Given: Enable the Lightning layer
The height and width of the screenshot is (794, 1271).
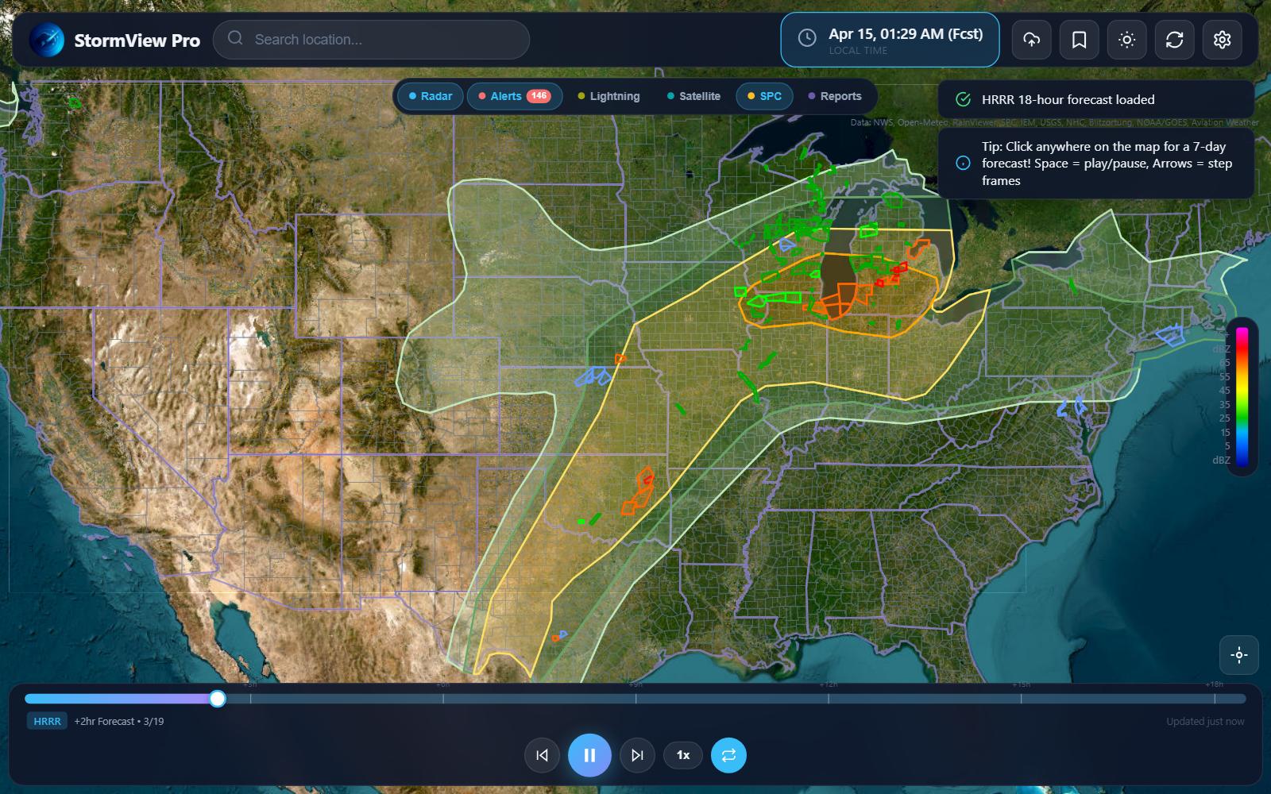Looking at the screenshot, I should [608, 96].
